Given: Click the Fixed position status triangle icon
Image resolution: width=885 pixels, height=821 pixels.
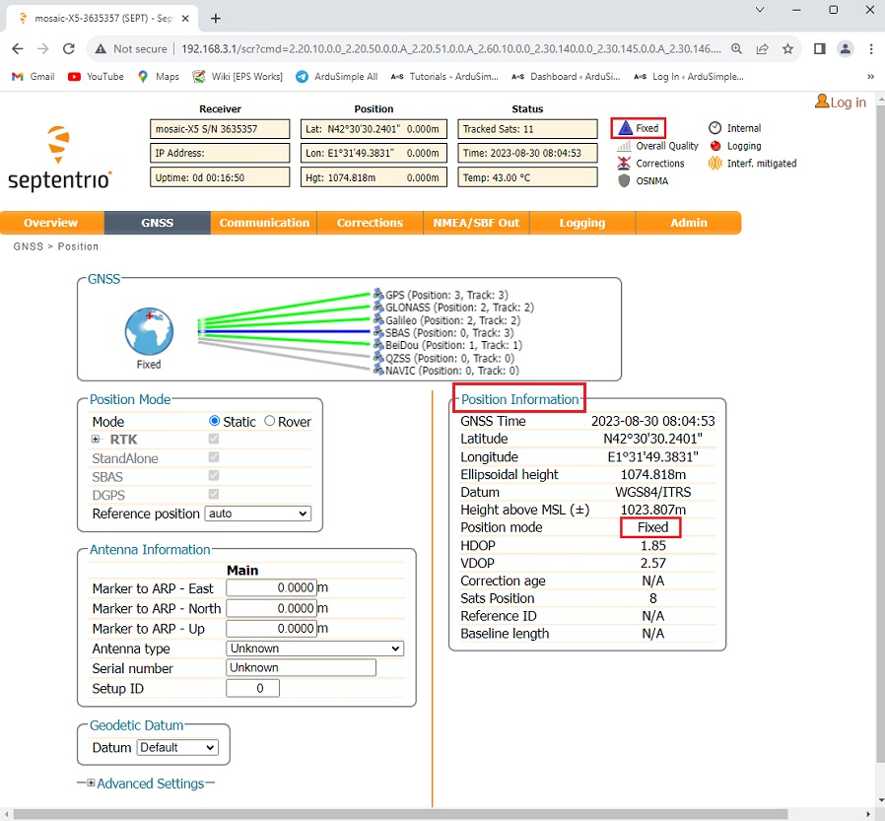Looking at the screenshot, I should (x=624, y=128).
